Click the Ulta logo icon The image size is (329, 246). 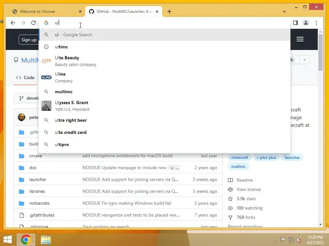coord(46,61)
